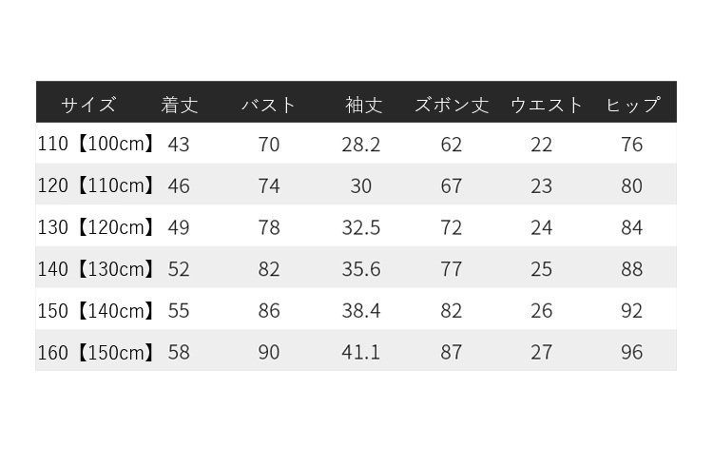Click the pants length value 72
713x467 pixels.
[451, 227]
